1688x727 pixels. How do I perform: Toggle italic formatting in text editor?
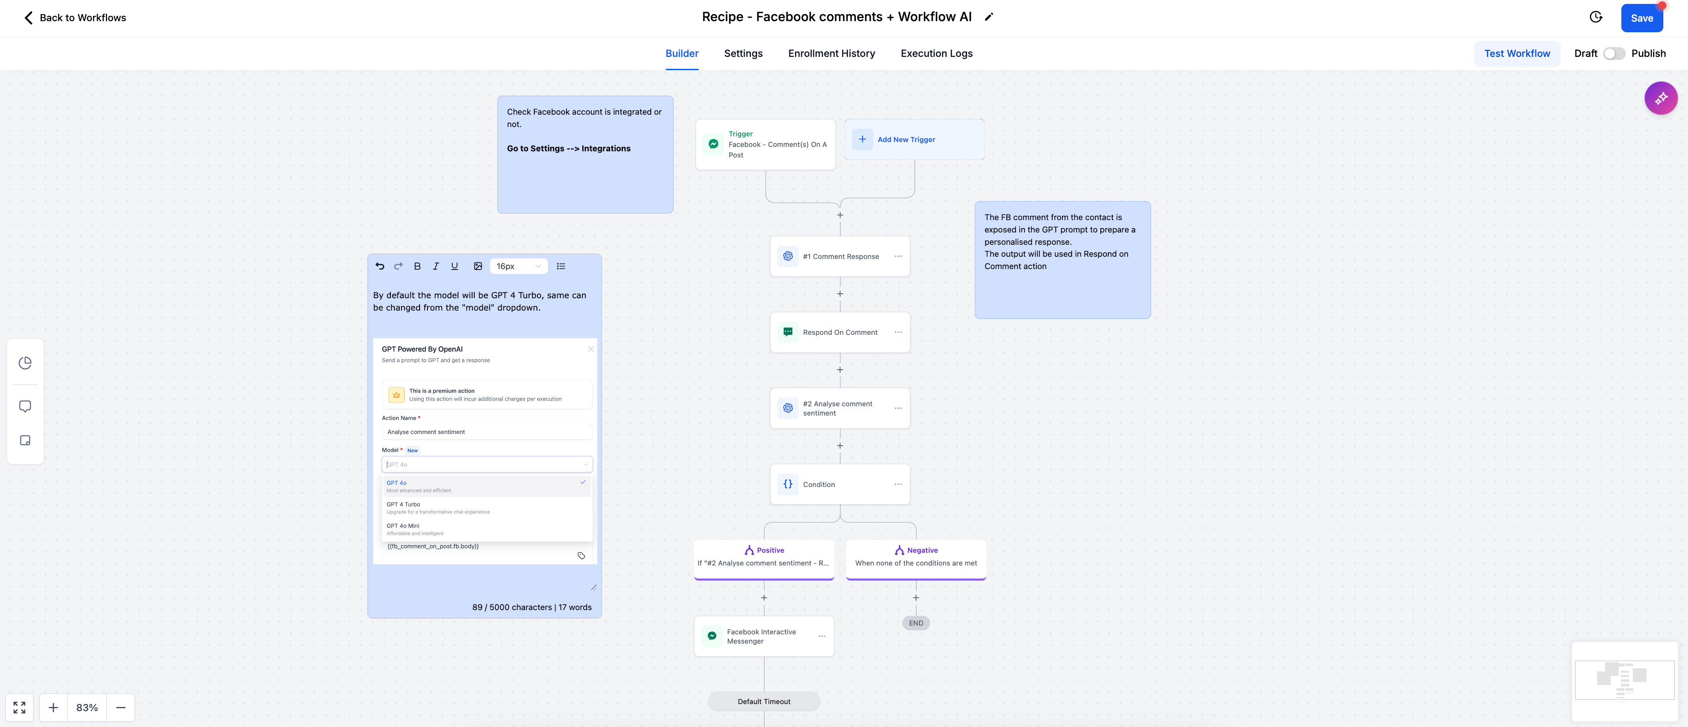point(436,266)
